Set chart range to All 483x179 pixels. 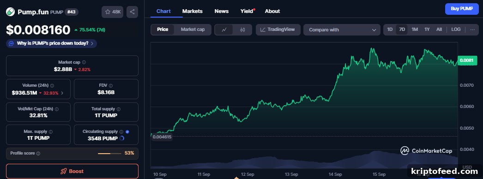point(439,30)
